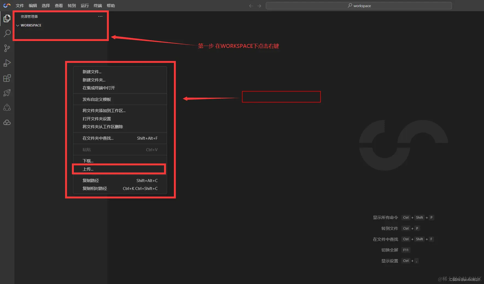Select 将文件夹从工作区删除 entry
The width and height of the screenshot is (484, 284).
[x=120, y=127]
